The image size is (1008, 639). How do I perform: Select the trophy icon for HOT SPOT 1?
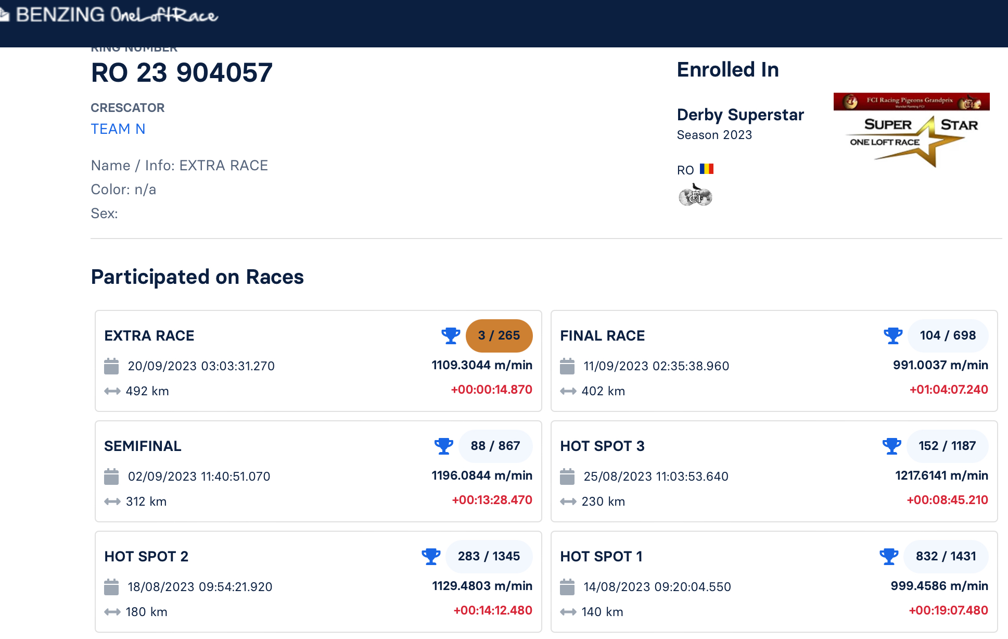click(x=890, y=556)
